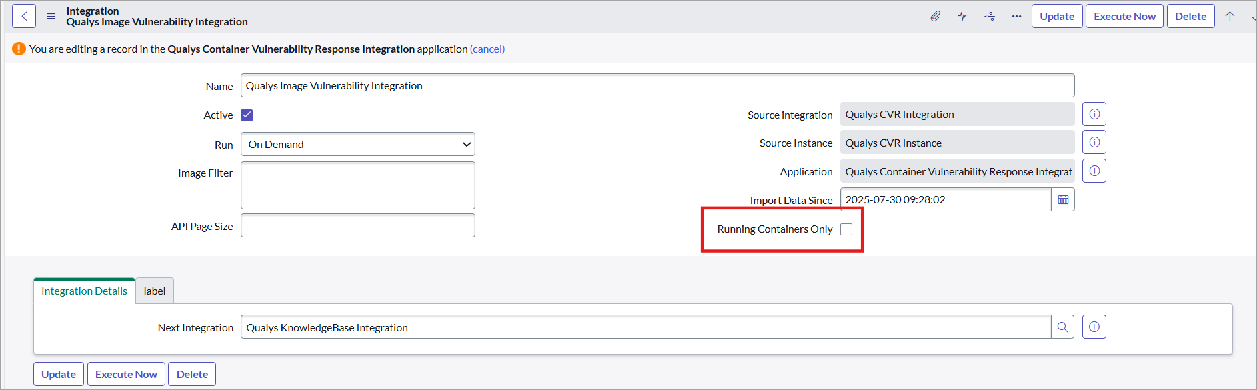Open more options ellipsis menu
This screenshot has width=1257, height=390.
(x=1016, y=16)
